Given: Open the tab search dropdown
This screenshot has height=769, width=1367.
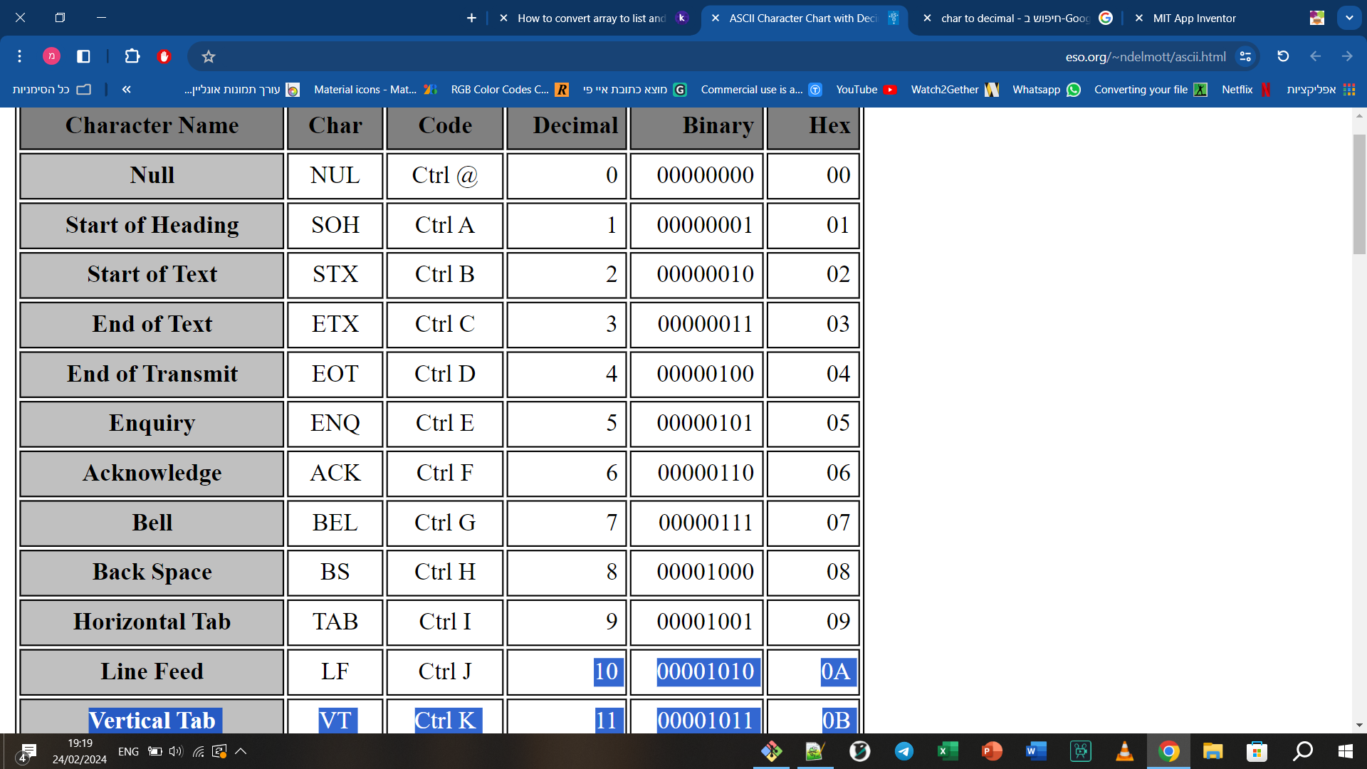Looking at the screenshot, I should pyautogui.click(x=1349, y=18).
